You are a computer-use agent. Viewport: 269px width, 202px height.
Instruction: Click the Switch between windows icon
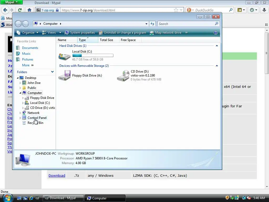pyautogui.click(x=25, y=198)
